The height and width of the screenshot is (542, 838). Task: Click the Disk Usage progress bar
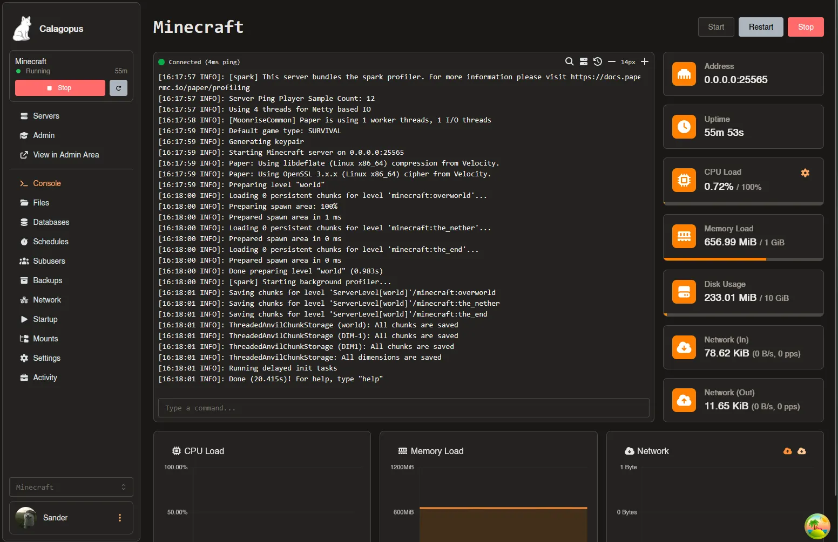743,314
